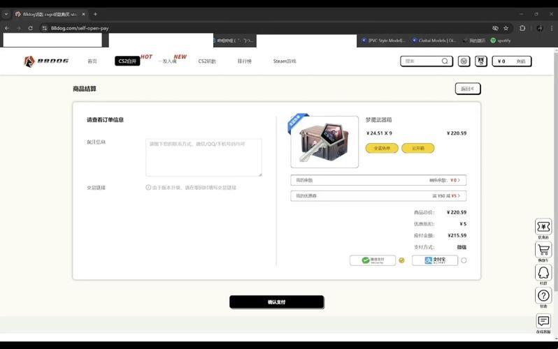The height and width of the screenshot is (349, 558).
Task: Open the CS2自开 nav tab
Action: (x=127, y=61)
